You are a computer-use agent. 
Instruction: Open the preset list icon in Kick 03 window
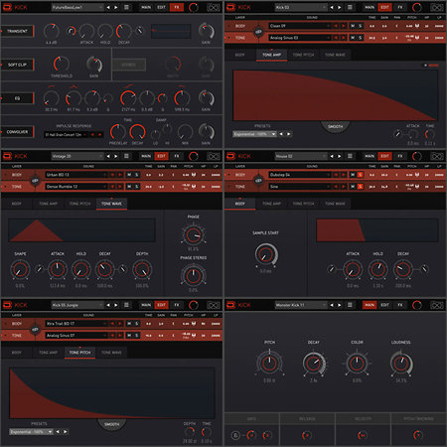[350, 7]
